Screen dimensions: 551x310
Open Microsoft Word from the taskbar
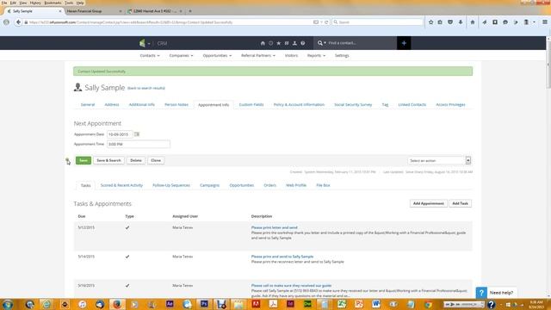(x=376, y=304)
